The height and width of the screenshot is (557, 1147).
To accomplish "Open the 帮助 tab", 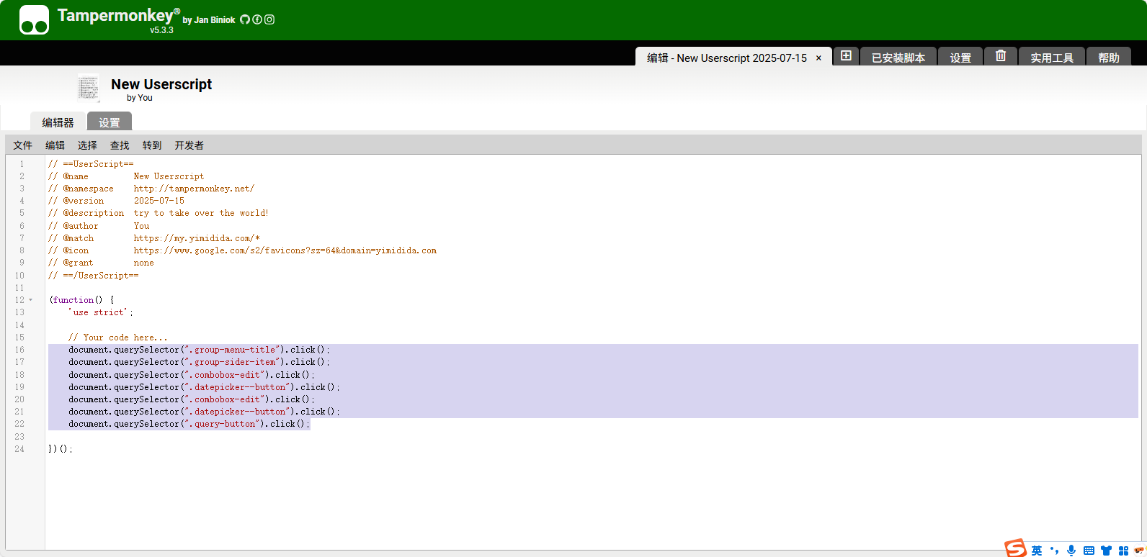I will (x=1108, y=58).
